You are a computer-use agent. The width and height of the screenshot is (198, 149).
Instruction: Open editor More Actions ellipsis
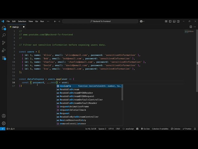195,27
